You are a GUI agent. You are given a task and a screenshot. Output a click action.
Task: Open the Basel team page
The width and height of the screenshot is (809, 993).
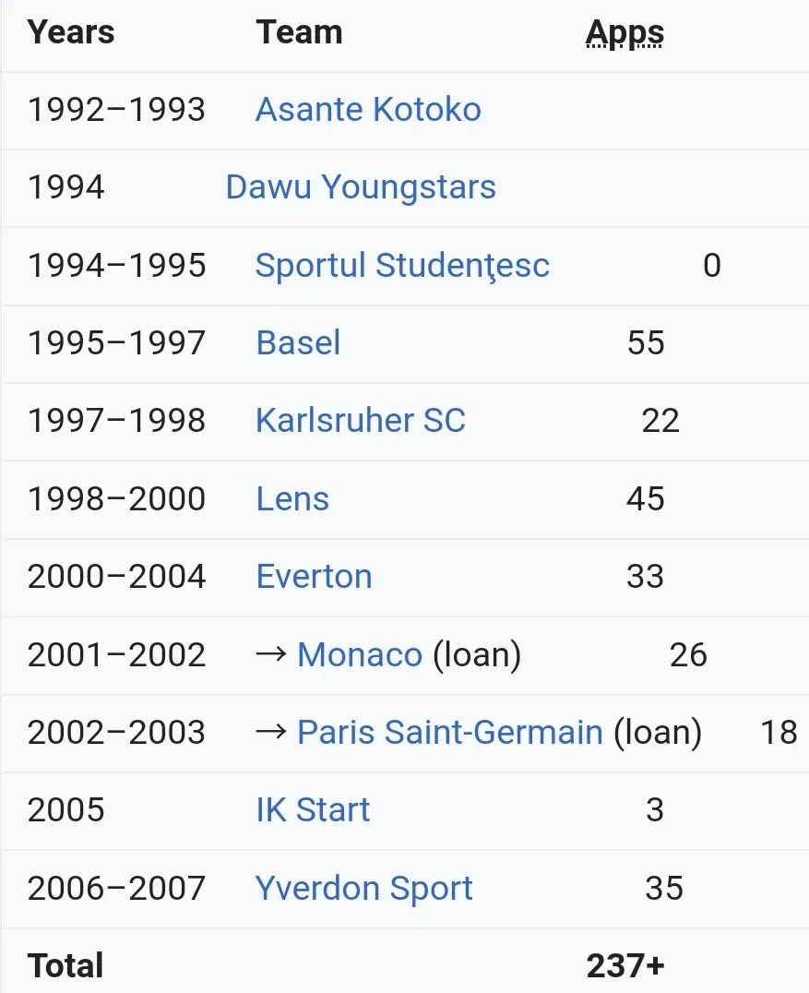point(298,343)
